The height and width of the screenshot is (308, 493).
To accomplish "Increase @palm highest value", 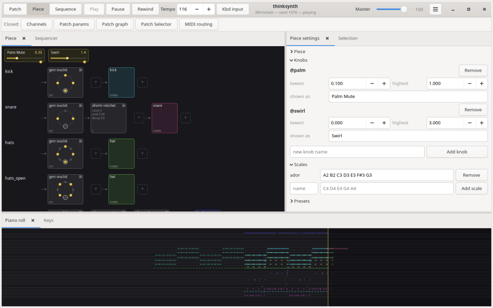I will [x=481, y=83].
